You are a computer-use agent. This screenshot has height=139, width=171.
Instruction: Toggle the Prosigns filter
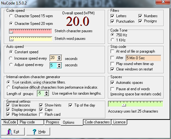140,21
